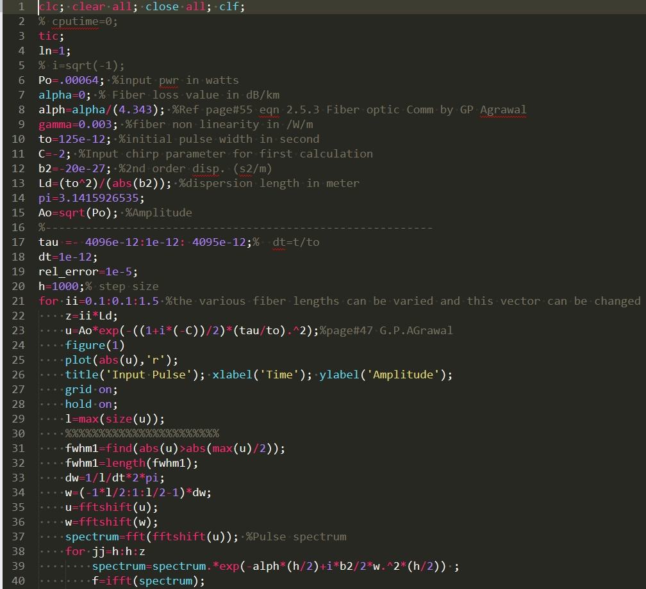The image size is (646, 589).
Task: Click 'fwhm1=find(abs(u)>abs(max(u)/2));' line
Action: pos(175,449)
